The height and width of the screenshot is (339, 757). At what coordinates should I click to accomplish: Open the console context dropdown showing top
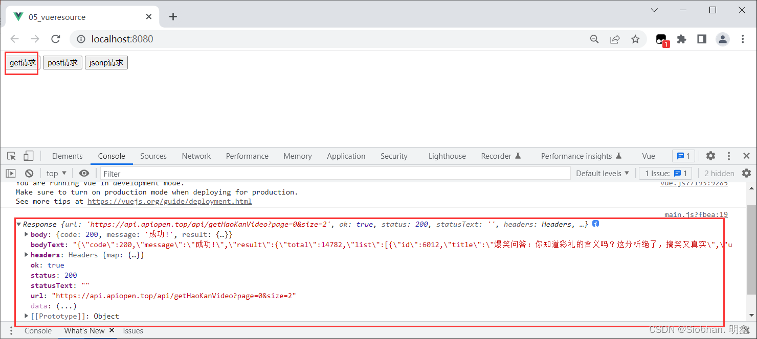55,173
